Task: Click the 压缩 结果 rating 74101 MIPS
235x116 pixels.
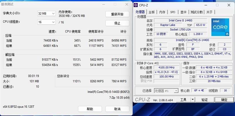Action: coord(119,46)
